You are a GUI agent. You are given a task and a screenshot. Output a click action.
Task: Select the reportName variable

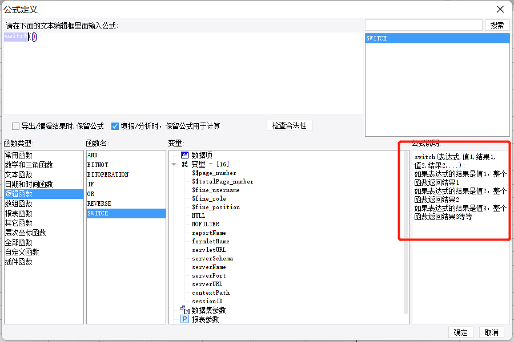point(209,233)
